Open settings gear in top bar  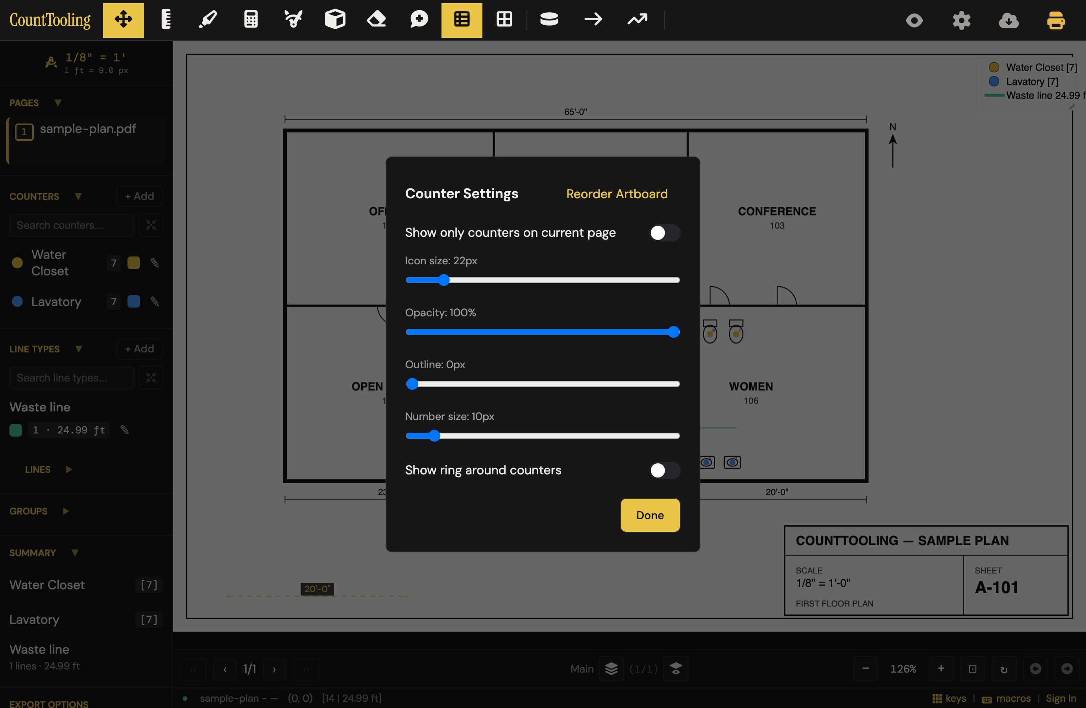click(961, 20)
